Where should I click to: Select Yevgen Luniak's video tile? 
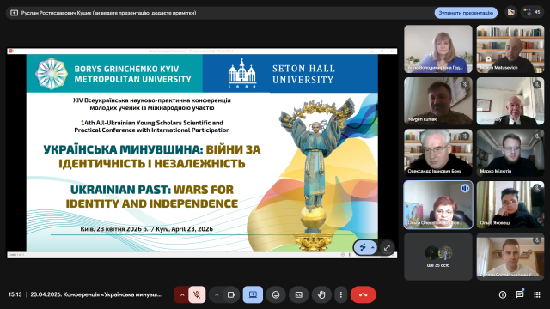[437, 101]
